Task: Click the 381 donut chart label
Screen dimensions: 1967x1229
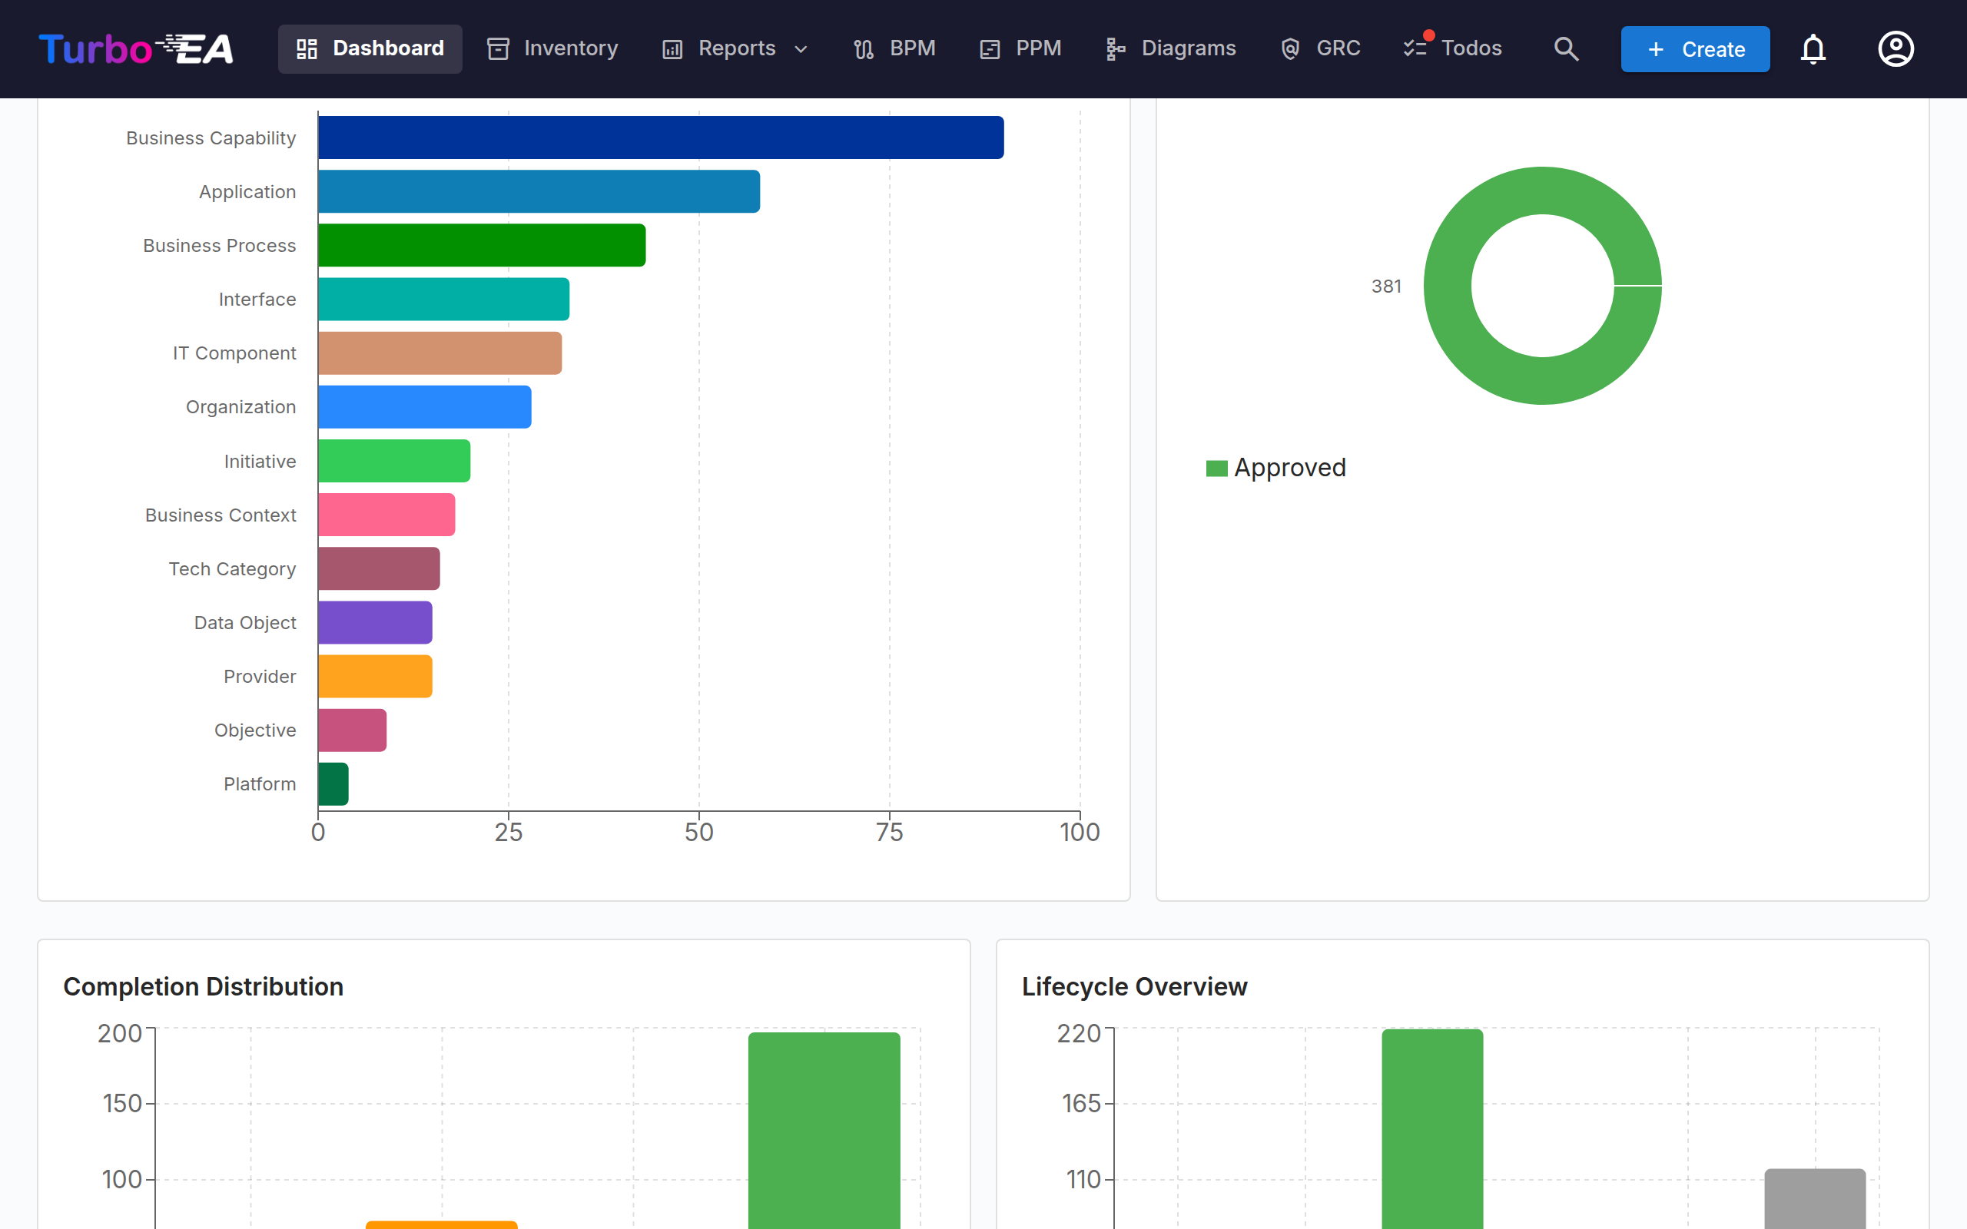Action: 1386,286
